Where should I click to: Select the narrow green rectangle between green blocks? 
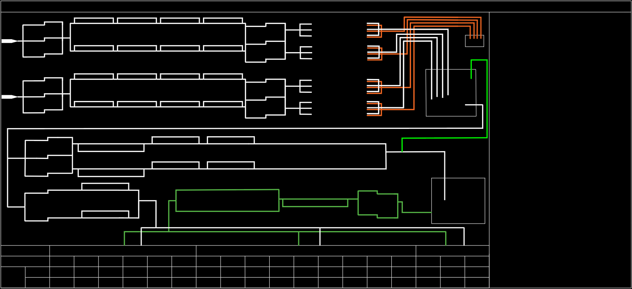point(315,203)
